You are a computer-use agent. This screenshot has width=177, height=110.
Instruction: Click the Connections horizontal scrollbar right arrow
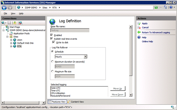point(44,103)
